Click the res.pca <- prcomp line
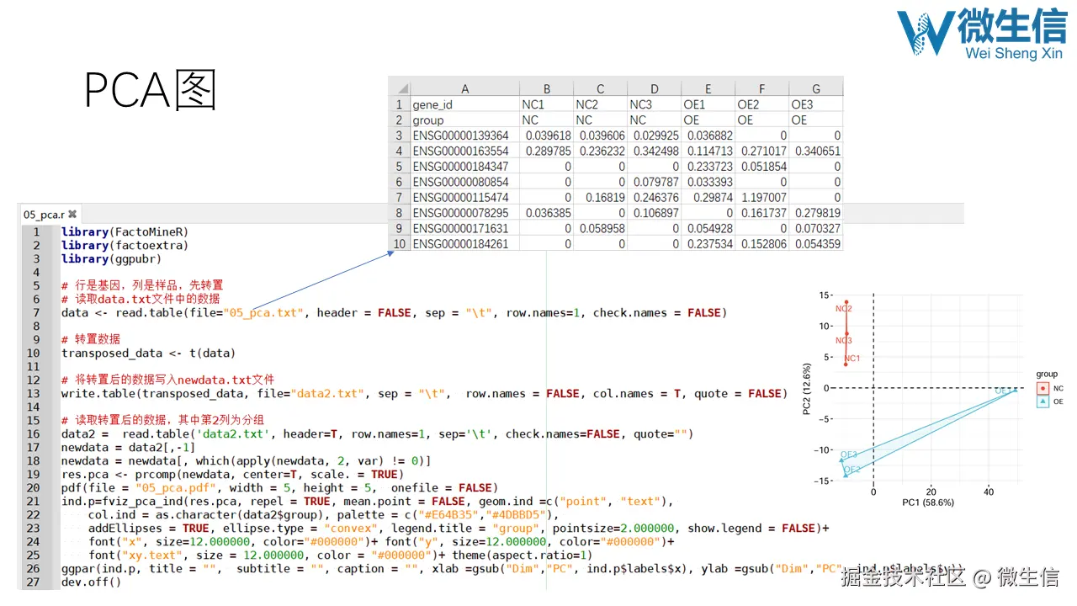The height and width of the screenshot is (606, 1077). coord(232,474)
